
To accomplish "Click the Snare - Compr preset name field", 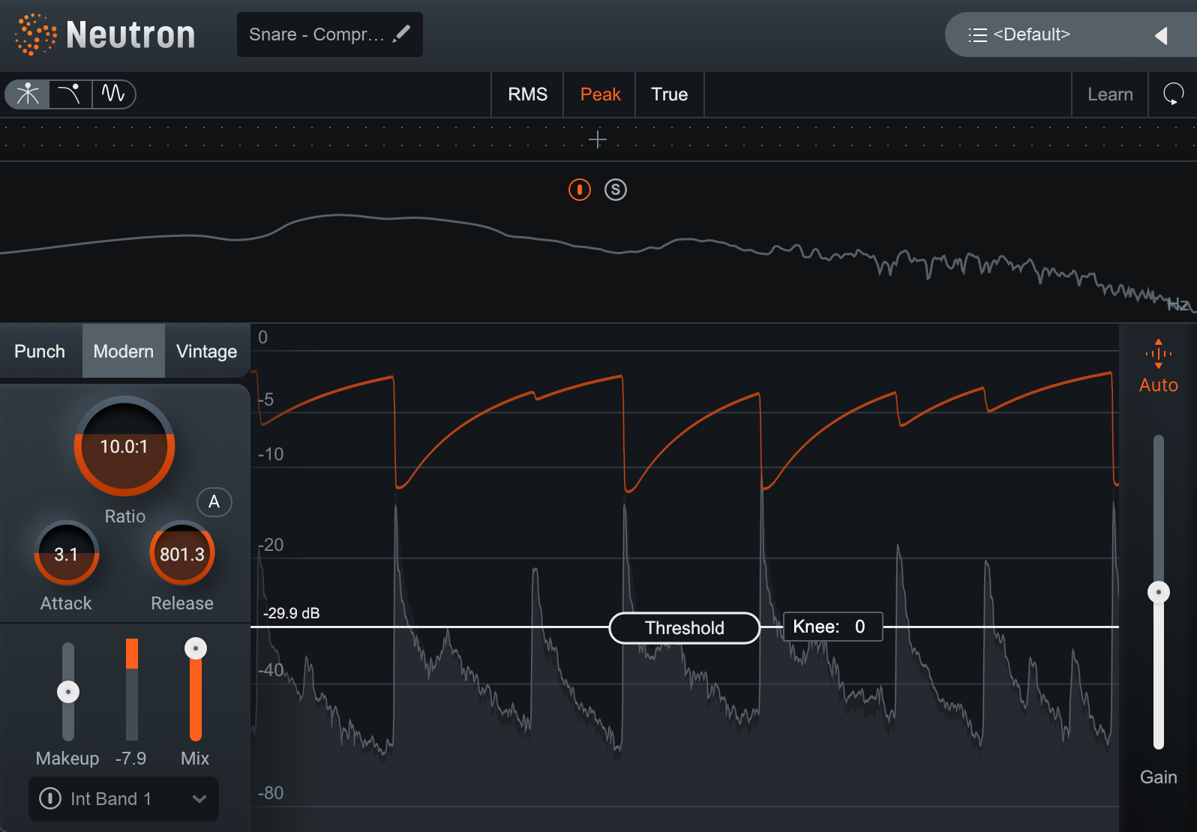I will (330, 34).
